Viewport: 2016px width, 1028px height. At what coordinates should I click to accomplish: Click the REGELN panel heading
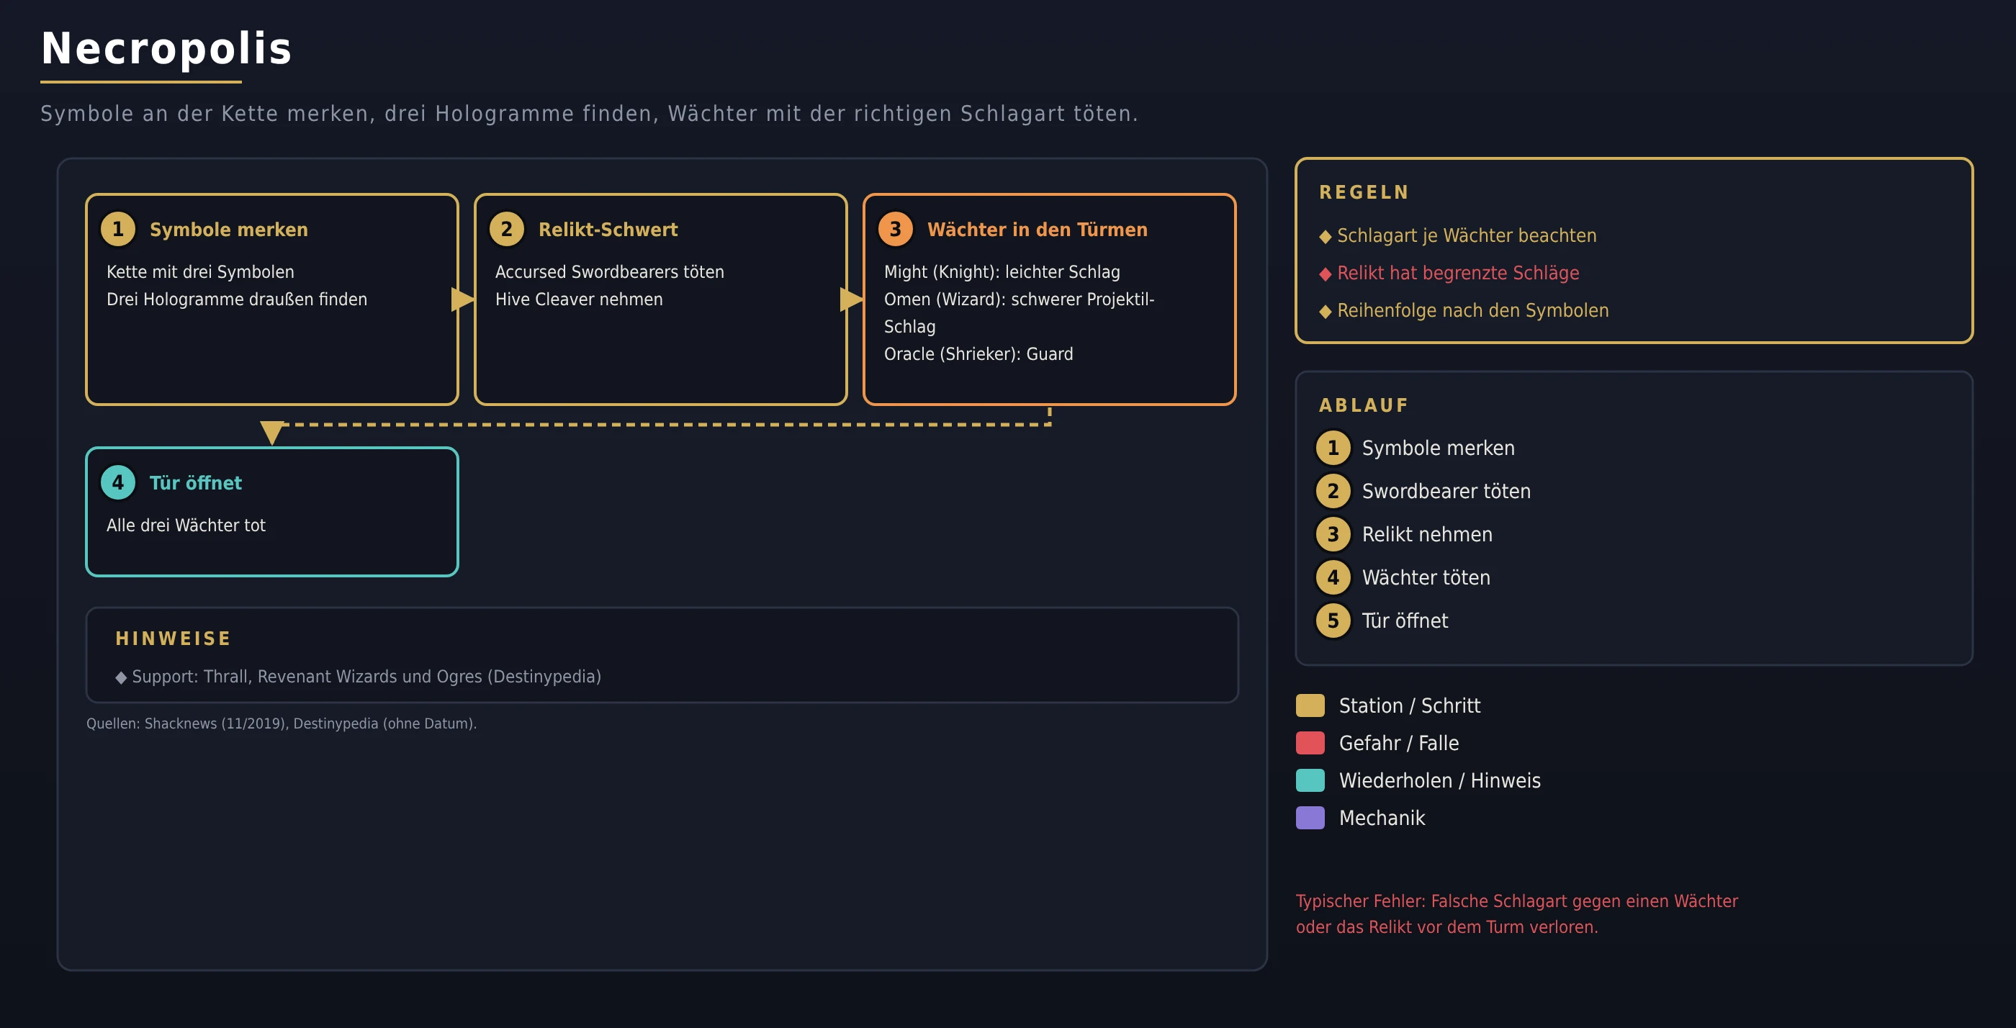point(1364,192)
